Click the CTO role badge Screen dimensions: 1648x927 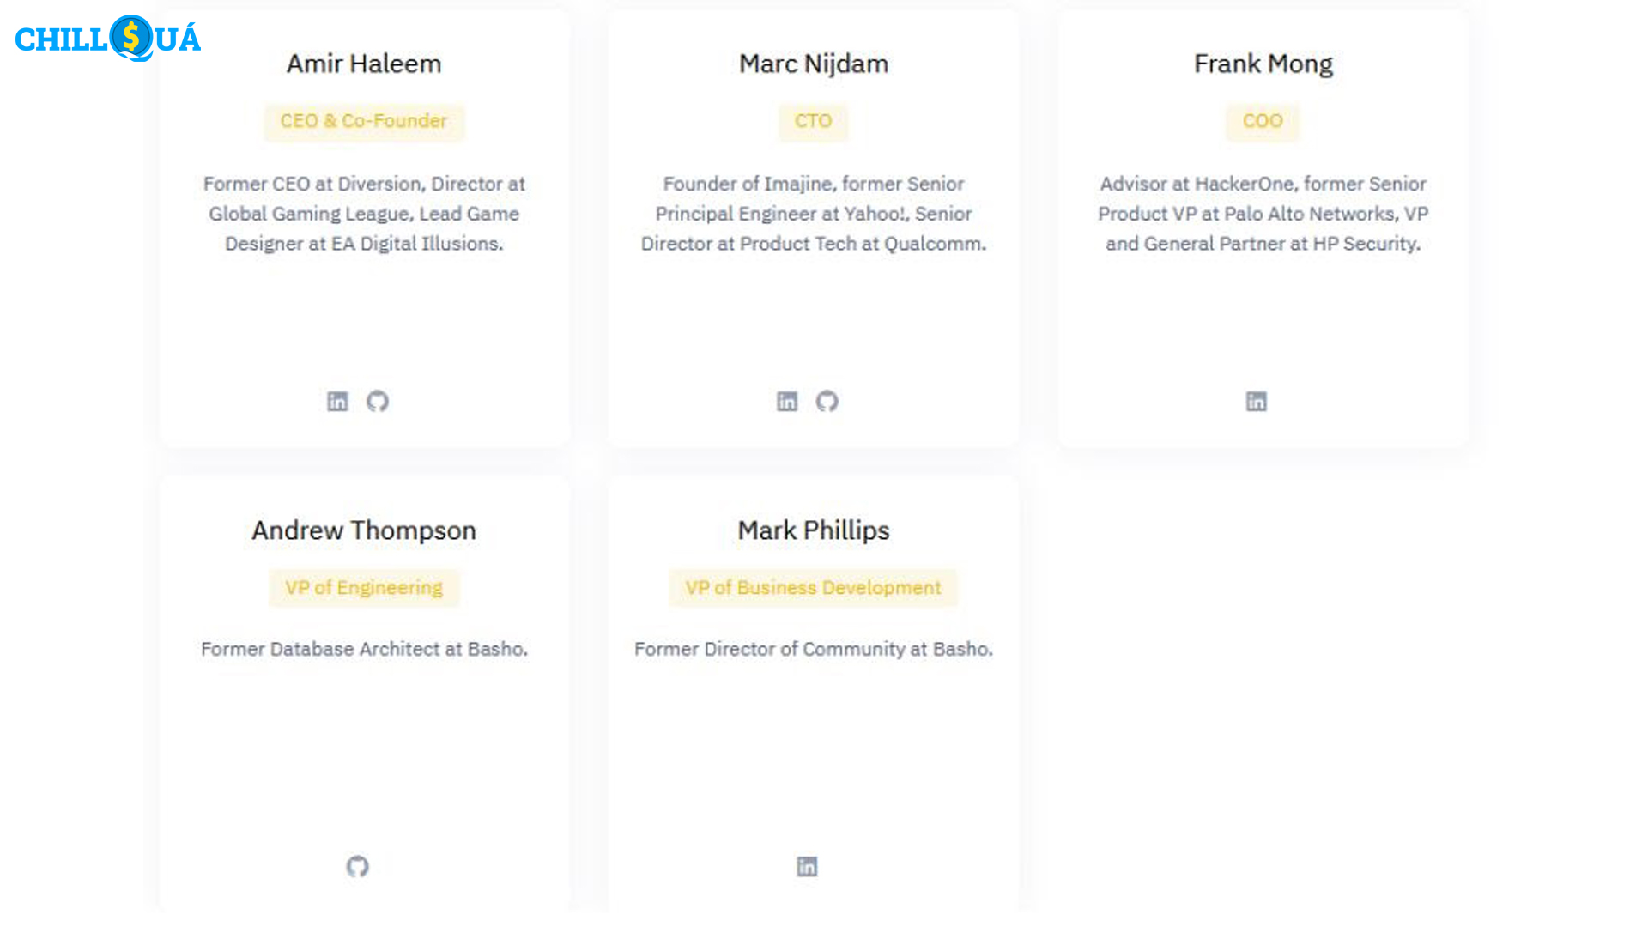(x=813, y=121)
